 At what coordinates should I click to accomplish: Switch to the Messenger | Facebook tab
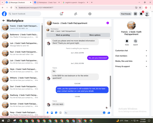18,2
